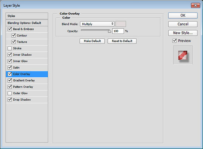Open the Drop Shadow settings label
203x149 pixels.
[x=22, y=100]
